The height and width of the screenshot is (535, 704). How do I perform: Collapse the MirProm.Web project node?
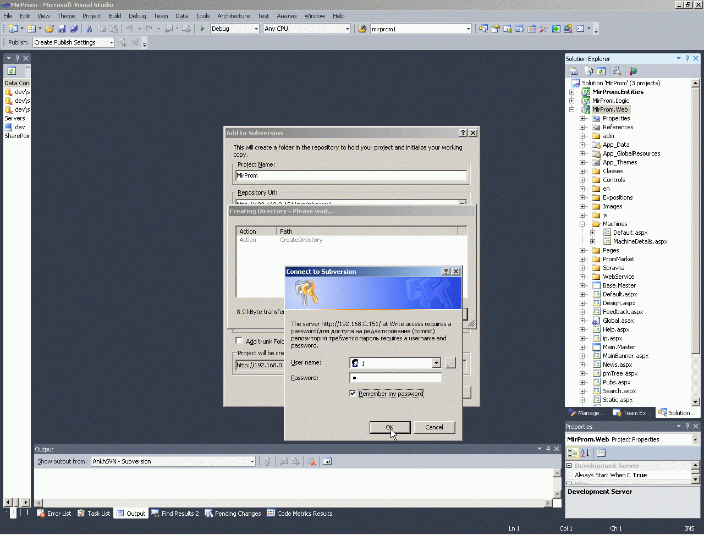point(572,109)
